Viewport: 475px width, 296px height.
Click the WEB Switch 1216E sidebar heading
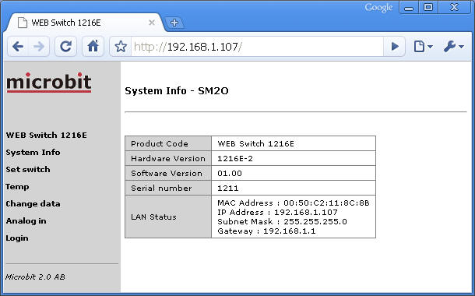point(47,135)
